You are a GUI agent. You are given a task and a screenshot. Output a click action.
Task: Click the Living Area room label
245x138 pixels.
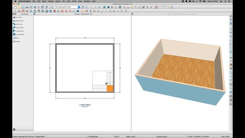[85, 105]
